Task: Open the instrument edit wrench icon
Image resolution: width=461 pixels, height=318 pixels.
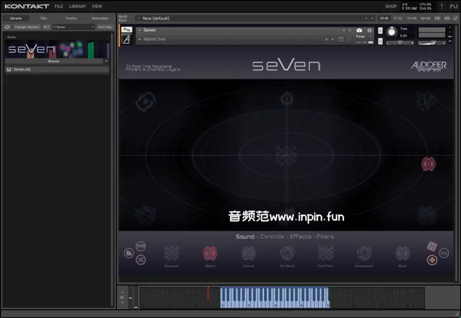Action: 127,29
